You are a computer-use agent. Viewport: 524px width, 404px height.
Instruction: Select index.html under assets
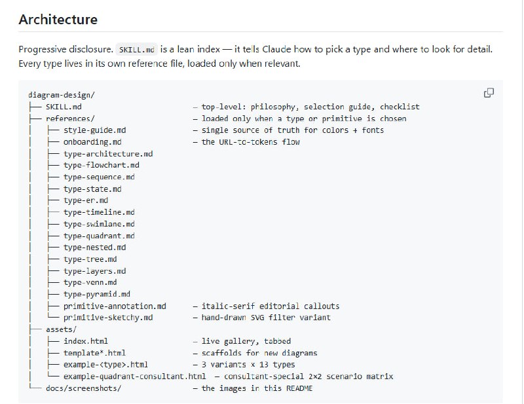pos(86,341)
